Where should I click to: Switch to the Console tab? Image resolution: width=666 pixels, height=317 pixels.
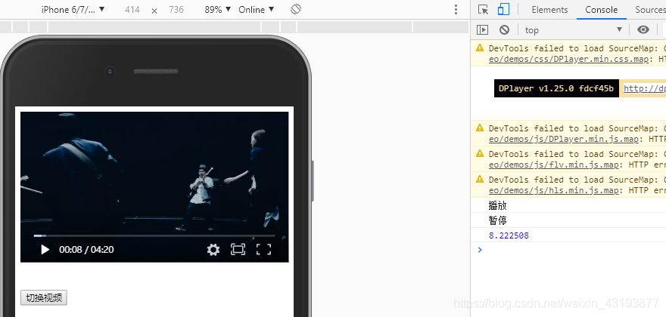[x=602, y=10]
